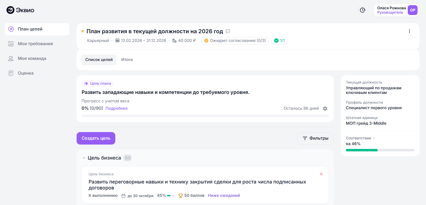Open the history clock icon
The height and width of the screenshot is (205, 426).
click(362, 10)
